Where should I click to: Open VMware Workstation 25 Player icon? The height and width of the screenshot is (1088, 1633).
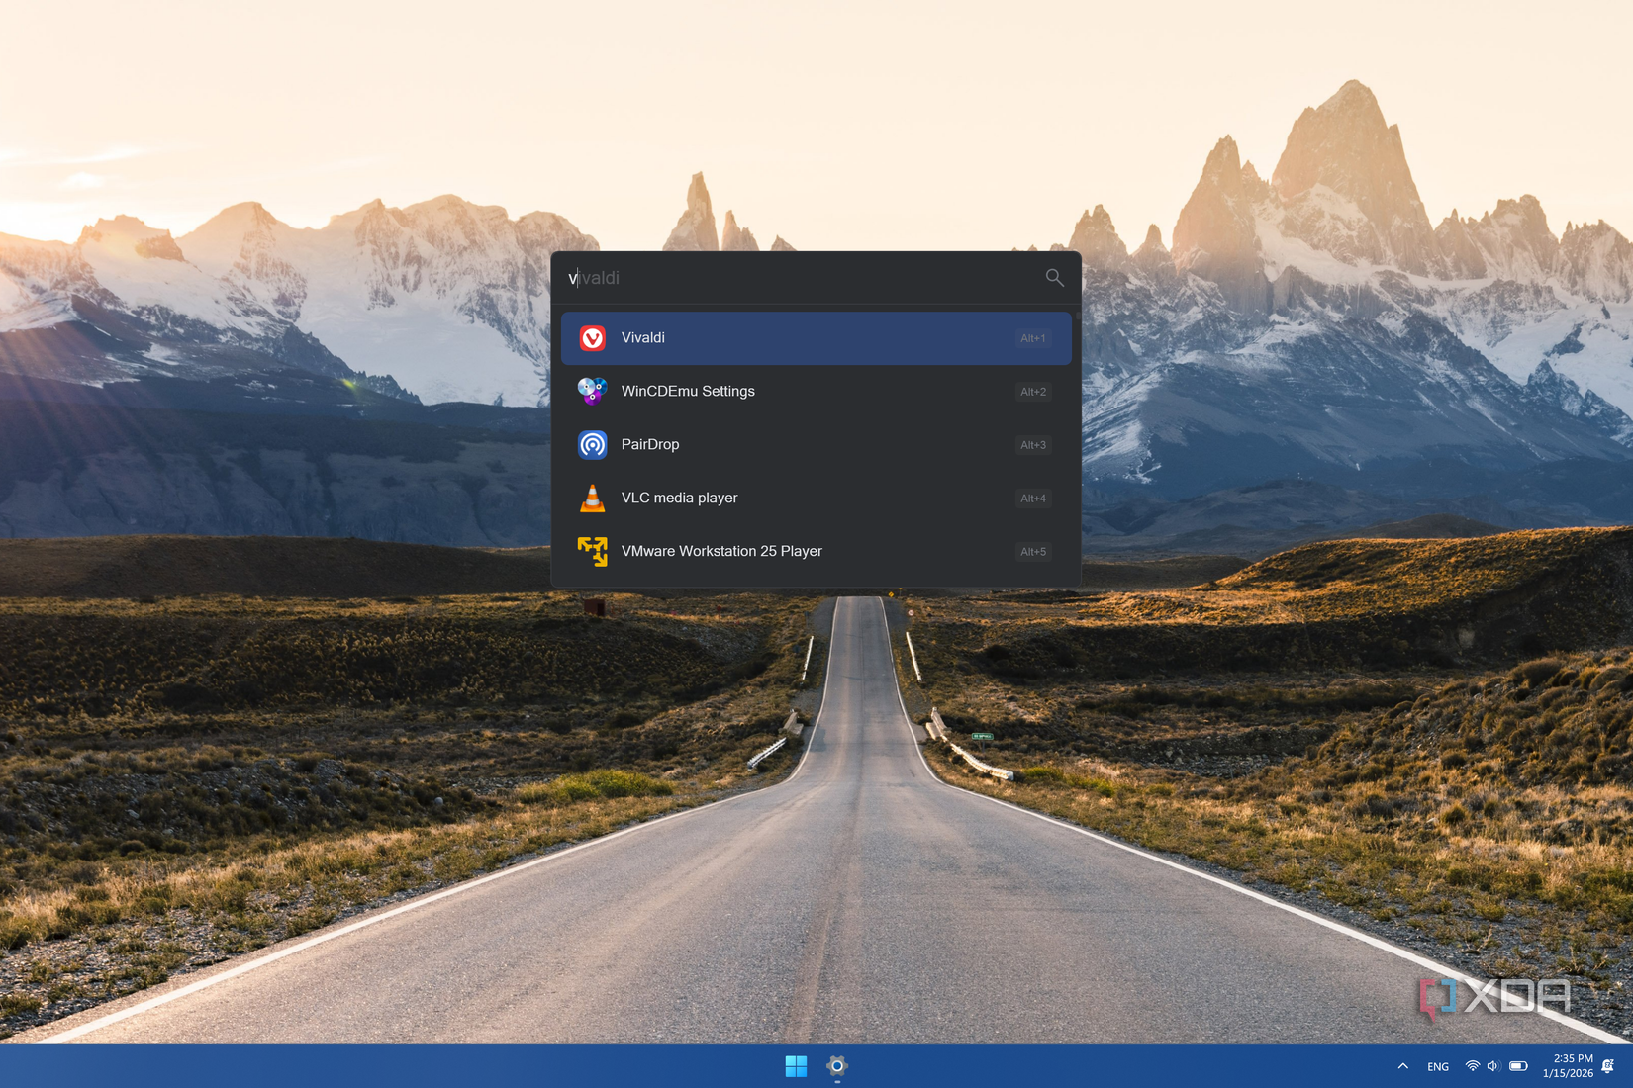[x=592, y=551]
